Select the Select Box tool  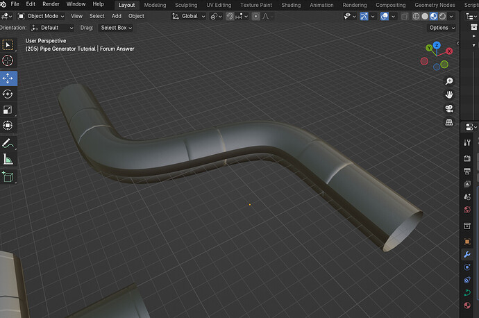point(8,45)
